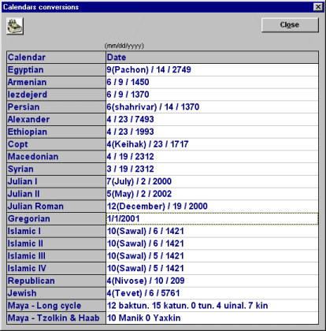Click the Gregorian date field 1/1/2001

pos(212,218)
